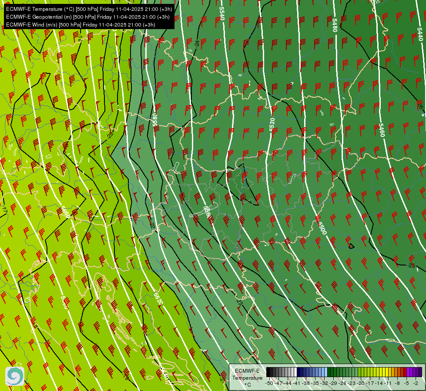Click the -24 isotherm label
The image size is (426, 391).
197,43
